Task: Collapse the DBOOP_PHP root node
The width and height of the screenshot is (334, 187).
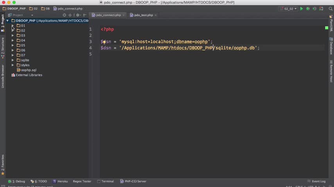Action: coord(7,21)
